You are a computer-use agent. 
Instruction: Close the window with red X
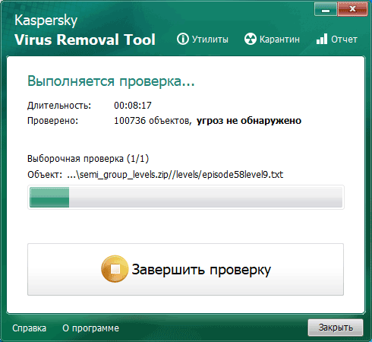pyautogui.click(x=352, y=9)
